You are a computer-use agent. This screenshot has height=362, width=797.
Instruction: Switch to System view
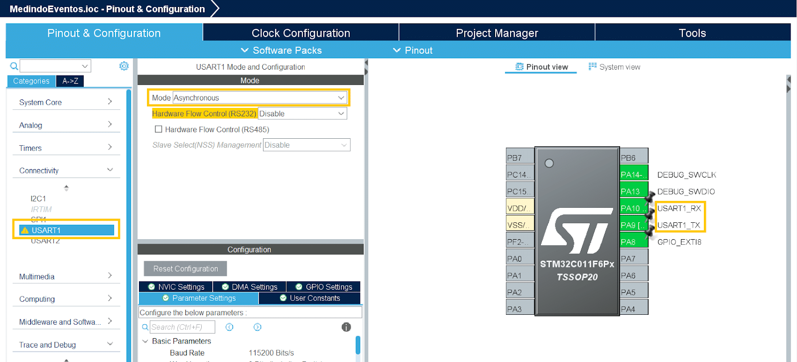(x=614, y=67)
